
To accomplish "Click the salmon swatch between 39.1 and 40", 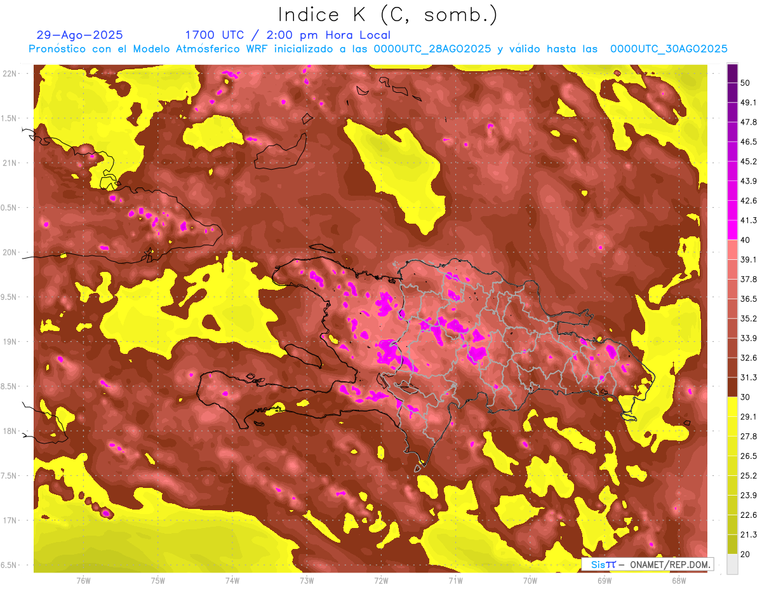I will coord(732,250).
